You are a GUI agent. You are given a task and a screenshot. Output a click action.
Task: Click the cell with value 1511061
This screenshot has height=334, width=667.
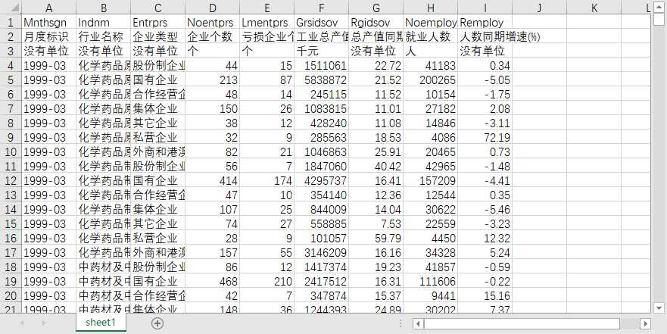click(x=321, y=65)
